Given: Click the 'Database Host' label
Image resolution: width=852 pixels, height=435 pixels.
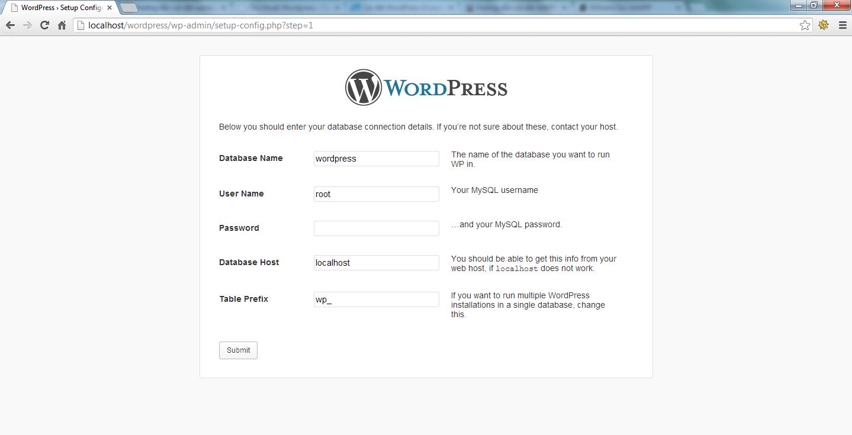Looking at the screenshot, I should (249, 262).
